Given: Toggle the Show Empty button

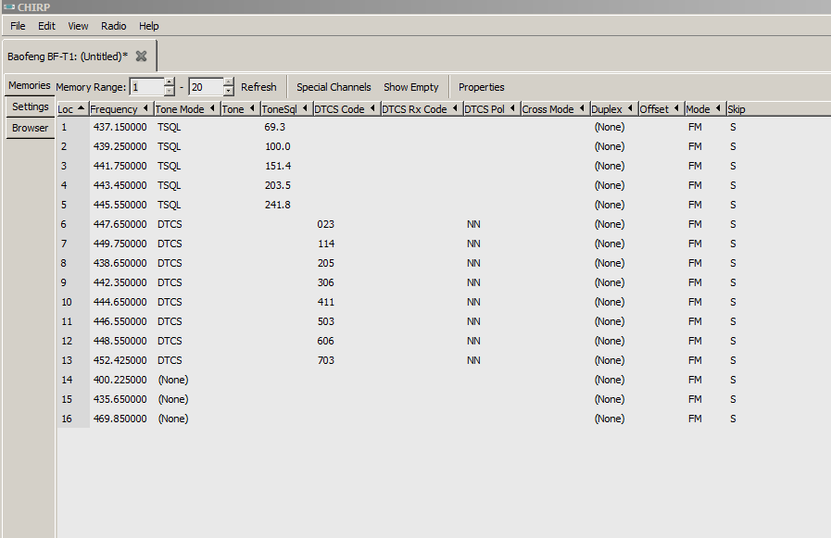Looking at the screenshot, I should point(411,87).
